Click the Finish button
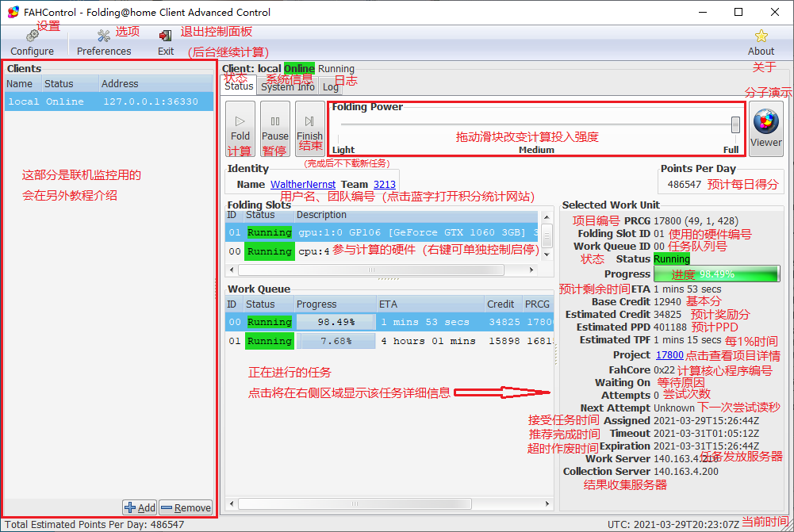The height and width of the screenshot is (532, 794). click(309, 128)
